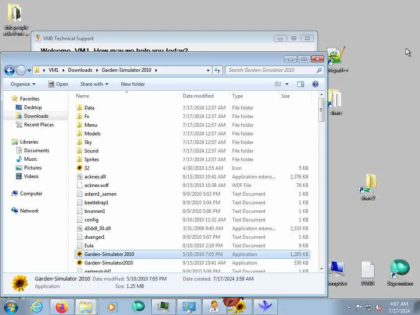Open the Windows Start button
The height and width of the screenshot is (315, 420).
[x=11, y=307]
